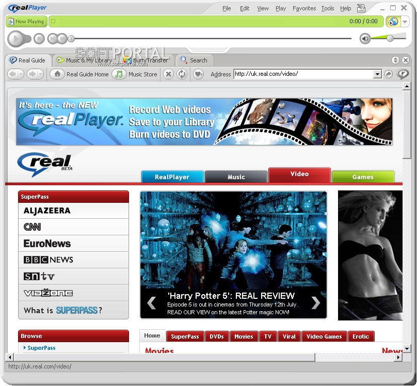Viewport: 417px width, 386px height.
Task: Show previous featured slide arrow
Action: (152, 302)
